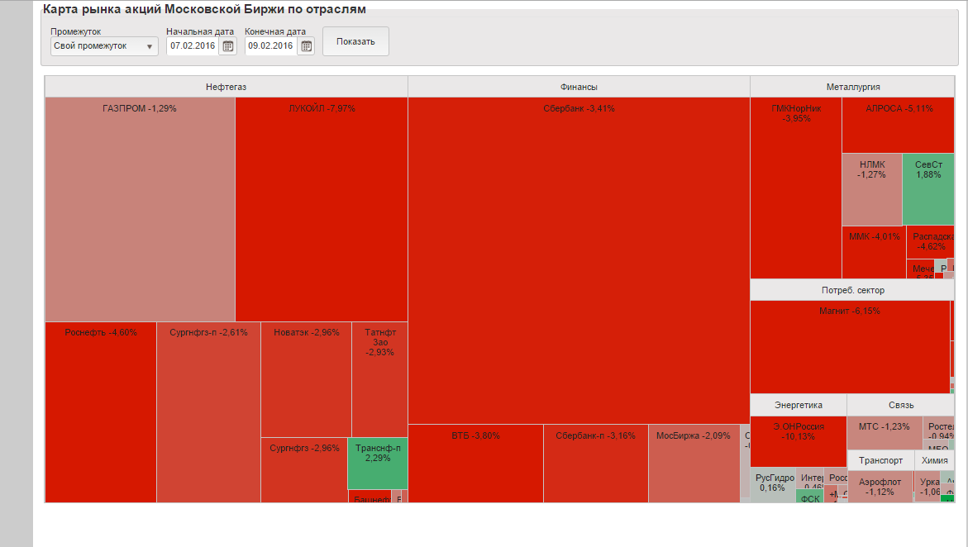Click the 'Показать' button
The width and height of the screenshot is (968, 547).
[x=355, y=41]
